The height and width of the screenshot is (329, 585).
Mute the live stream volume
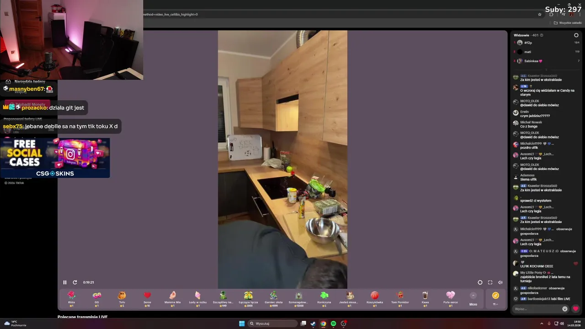pyautogui.click(x=500, y=282)
